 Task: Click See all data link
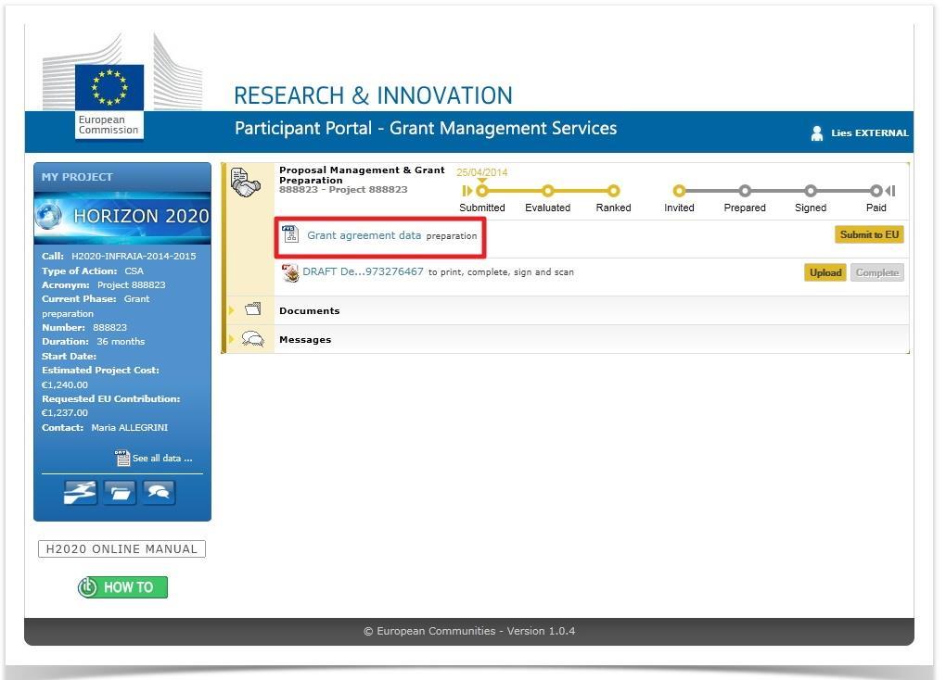point(162,459)
